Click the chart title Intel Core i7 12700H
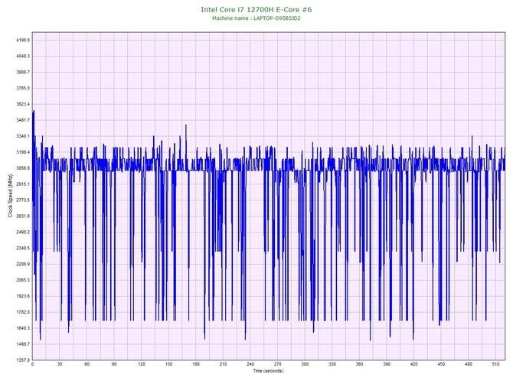The image size is (513, 384). (x=256, y=10)
